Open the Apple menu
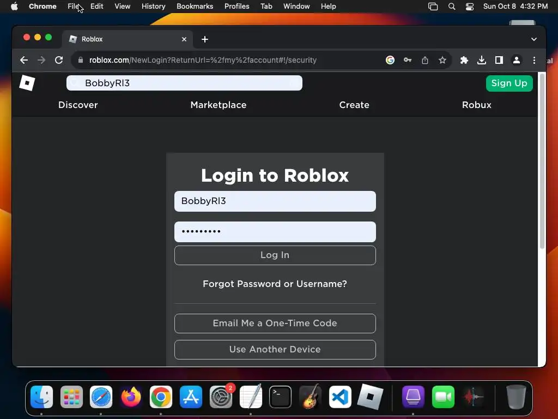 (14, 7)
